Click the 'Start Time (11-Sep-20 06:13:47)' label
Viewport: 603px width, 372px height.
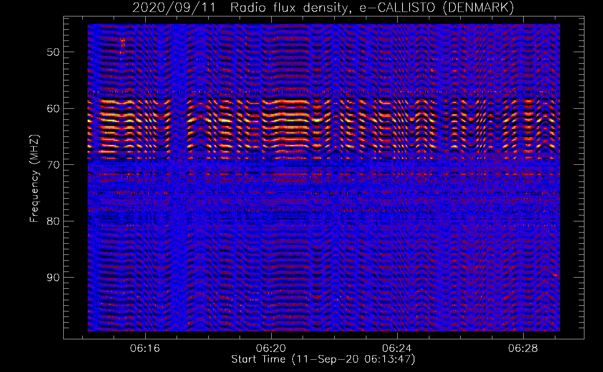[323, 359]
